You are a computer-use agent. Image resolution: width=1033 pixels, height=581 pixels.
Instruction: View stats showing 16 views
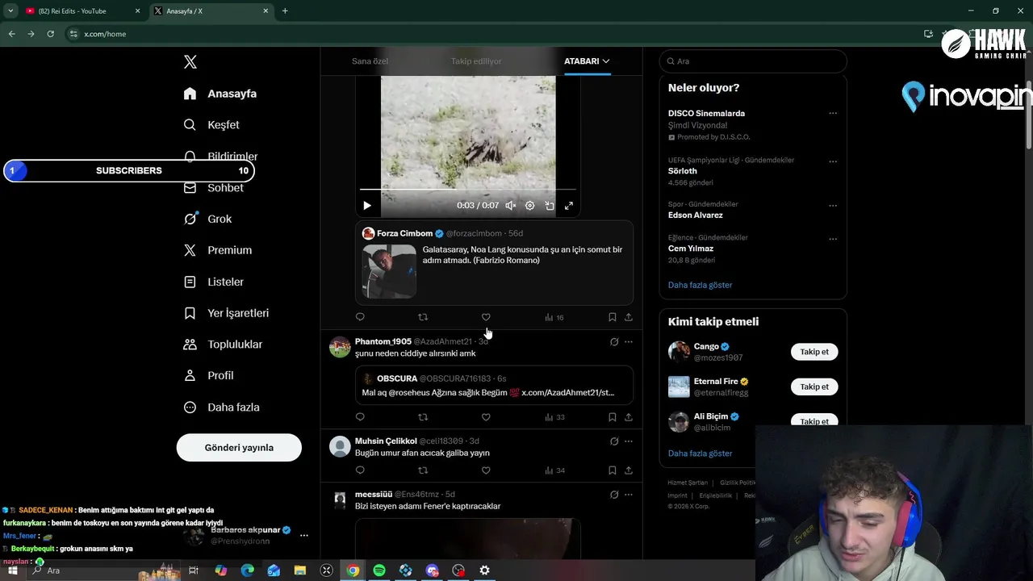pos(554,317)
